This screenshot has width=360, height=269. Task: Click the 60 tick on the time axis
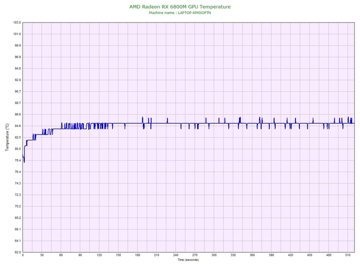pyautogui.click(x=61, y=255)
